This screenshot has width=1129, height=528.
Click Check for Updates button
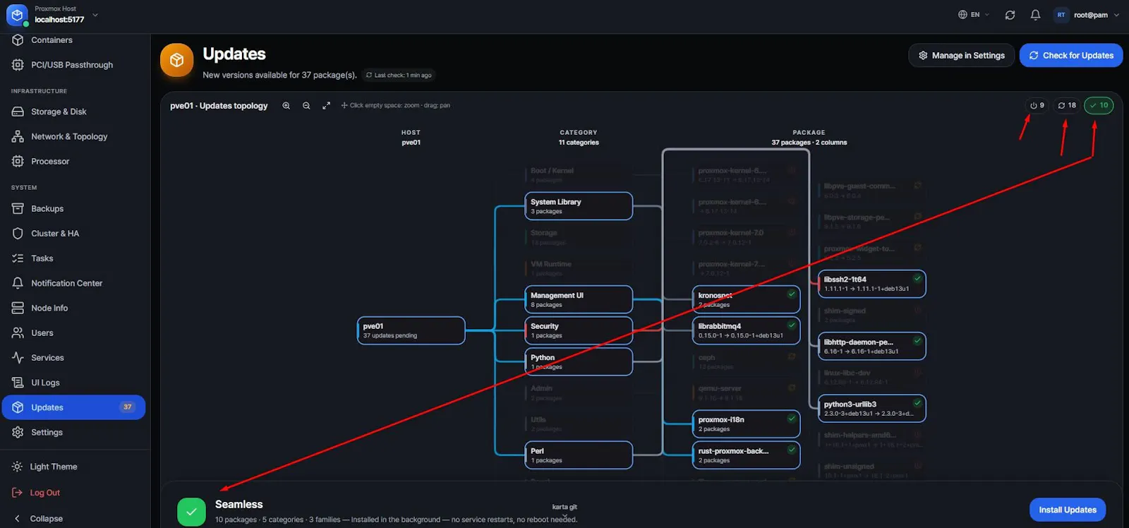click(1071, 55)
